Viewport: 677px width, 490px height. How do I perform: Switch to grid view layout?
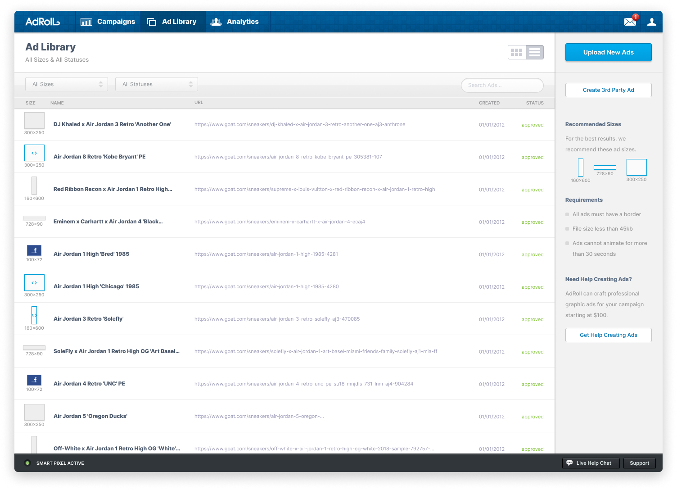[517, 52]
